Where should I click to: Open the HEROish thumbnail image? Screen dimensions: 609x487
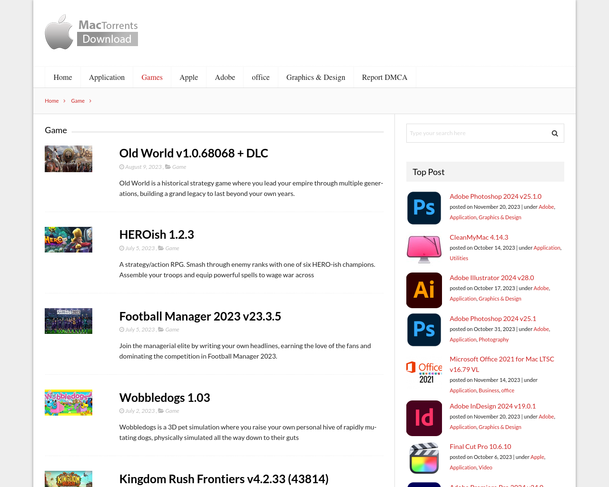pyautogui.click(x=69, y=240)
